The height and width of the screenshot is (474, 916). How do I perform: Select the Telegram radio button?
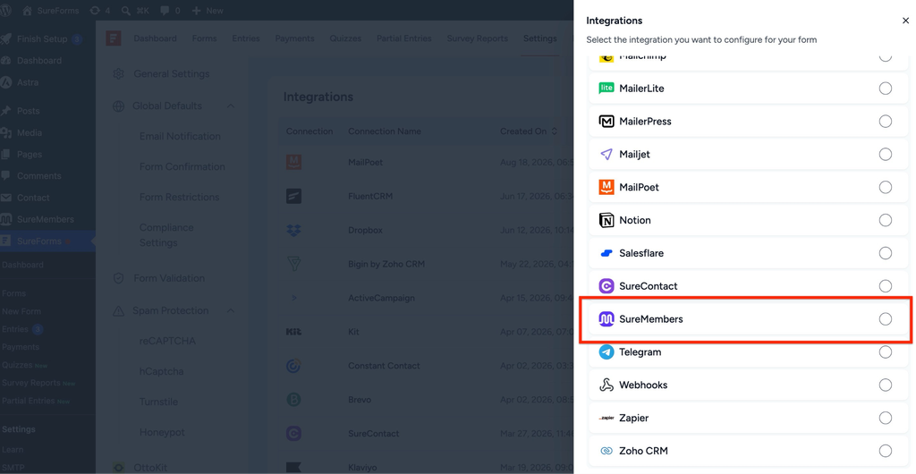(x=885, y=352)
